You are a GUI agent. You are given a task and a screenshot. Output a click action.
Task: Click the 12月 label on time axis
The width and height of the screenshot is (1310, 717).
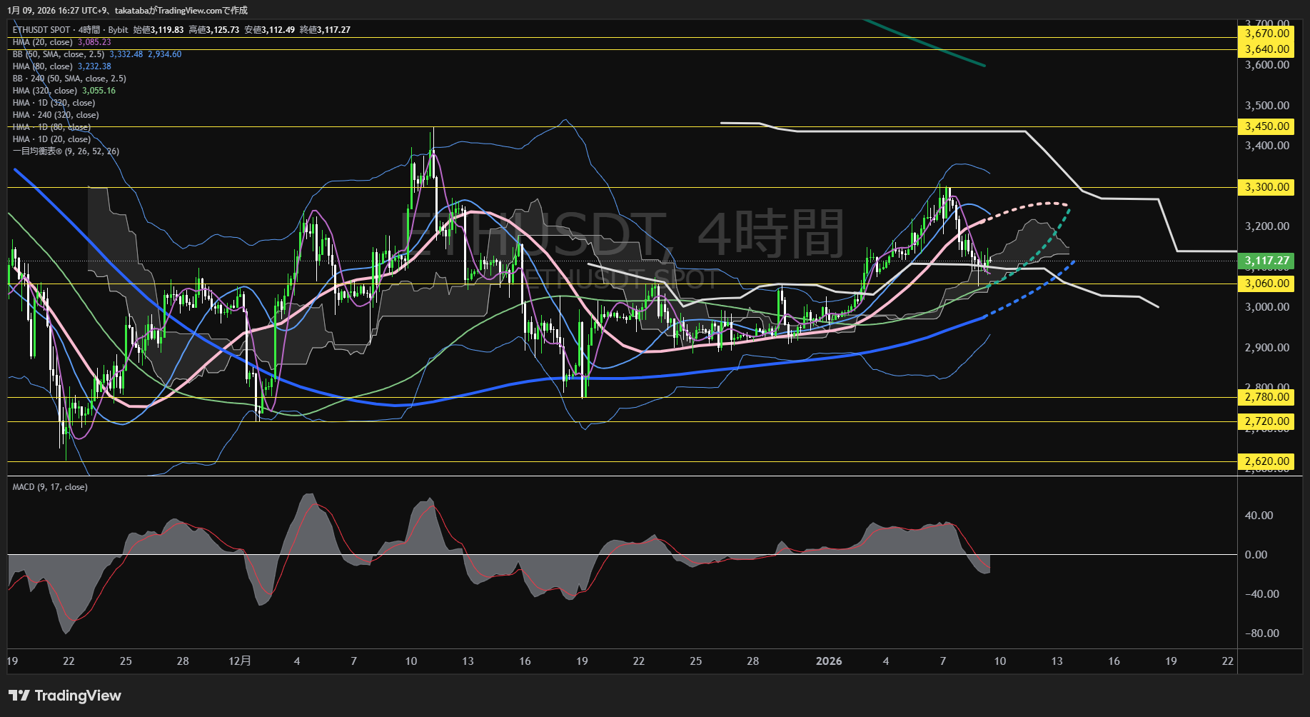240,661
